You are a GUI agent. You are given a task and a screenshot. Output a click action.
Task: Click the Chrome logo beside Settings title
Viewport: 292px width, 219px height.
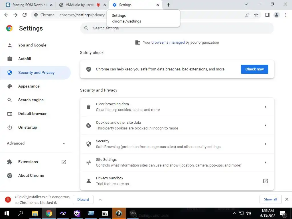(x=9, y=28)
